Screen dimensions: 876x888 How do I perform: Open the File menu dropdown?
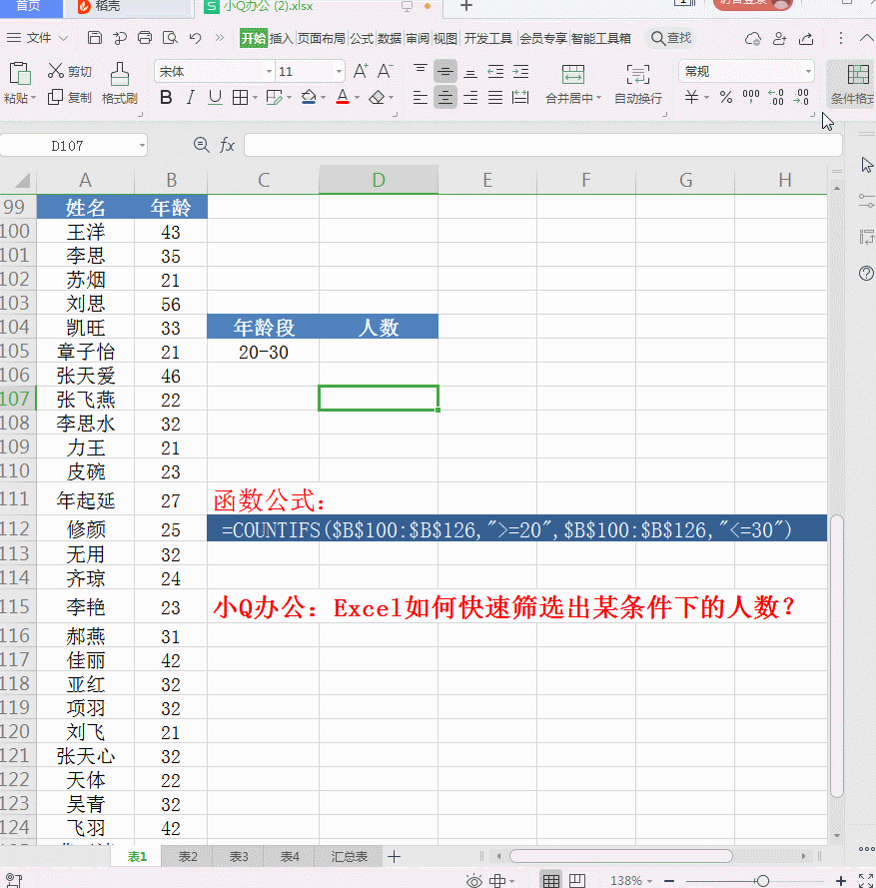click(x=37, y=38)
